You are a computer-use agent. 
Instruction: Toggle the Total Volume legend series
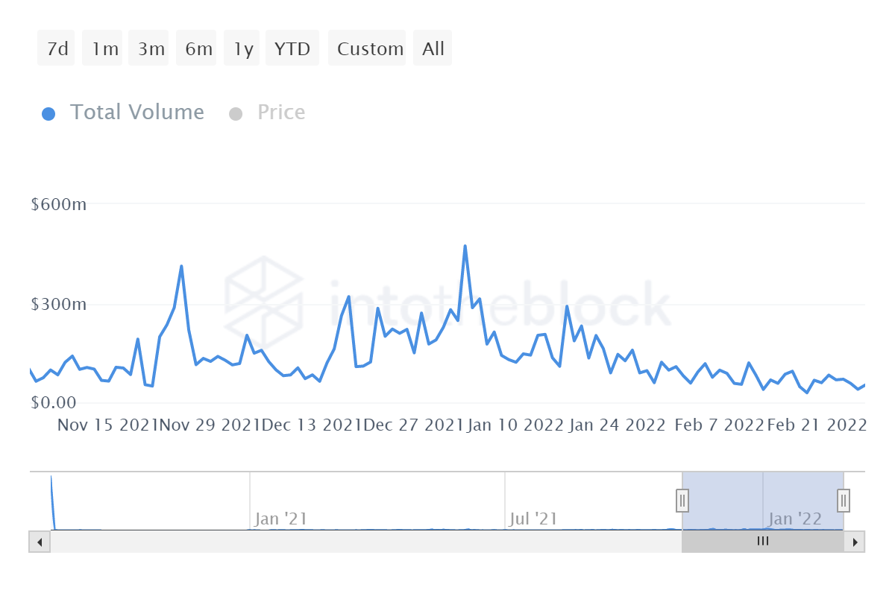tap(136, 112)
